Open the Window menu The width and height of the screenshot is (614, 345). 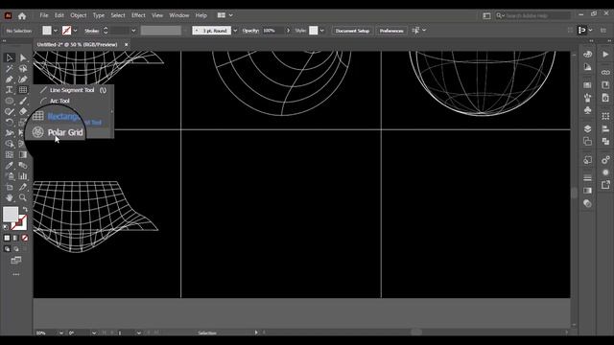coord(179,15)
